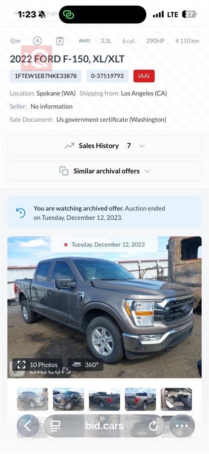Tap the browser back arrow button
This screenshot has width=209, height=454.
(28, 425)
